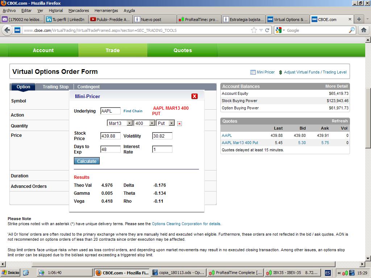The width and height of the screenshot is (371, 278).
Task: Click the Calculate button
Action: (87, 161)
